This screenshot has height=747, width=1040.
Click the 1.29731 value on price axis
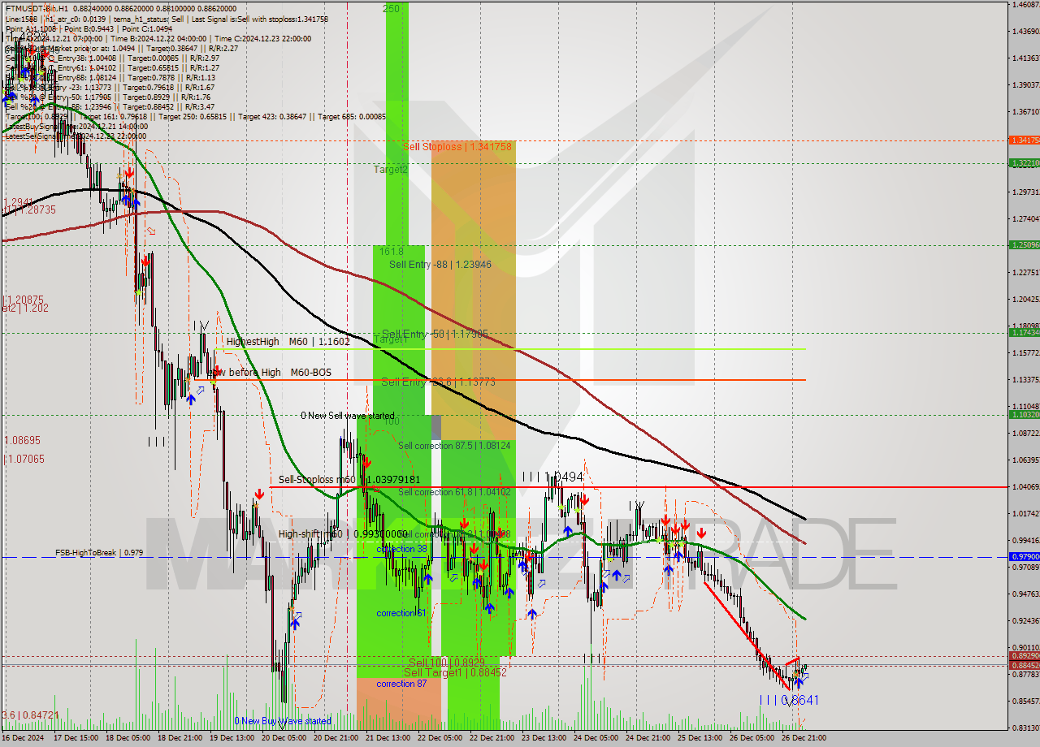click(x=1025, y=192)
